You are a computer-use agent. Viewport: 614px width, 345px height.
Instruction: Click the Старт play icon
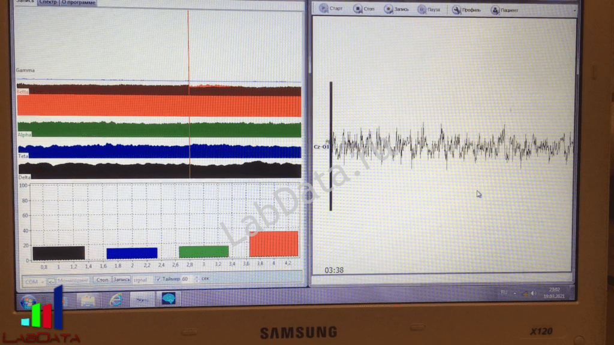324,8
